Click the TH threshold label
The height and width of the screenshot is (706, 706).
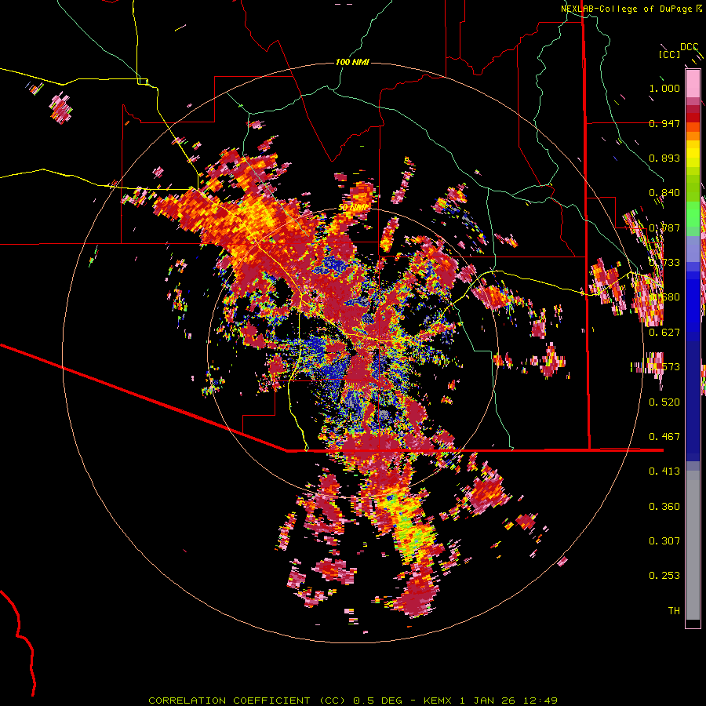tap(674, 610)
